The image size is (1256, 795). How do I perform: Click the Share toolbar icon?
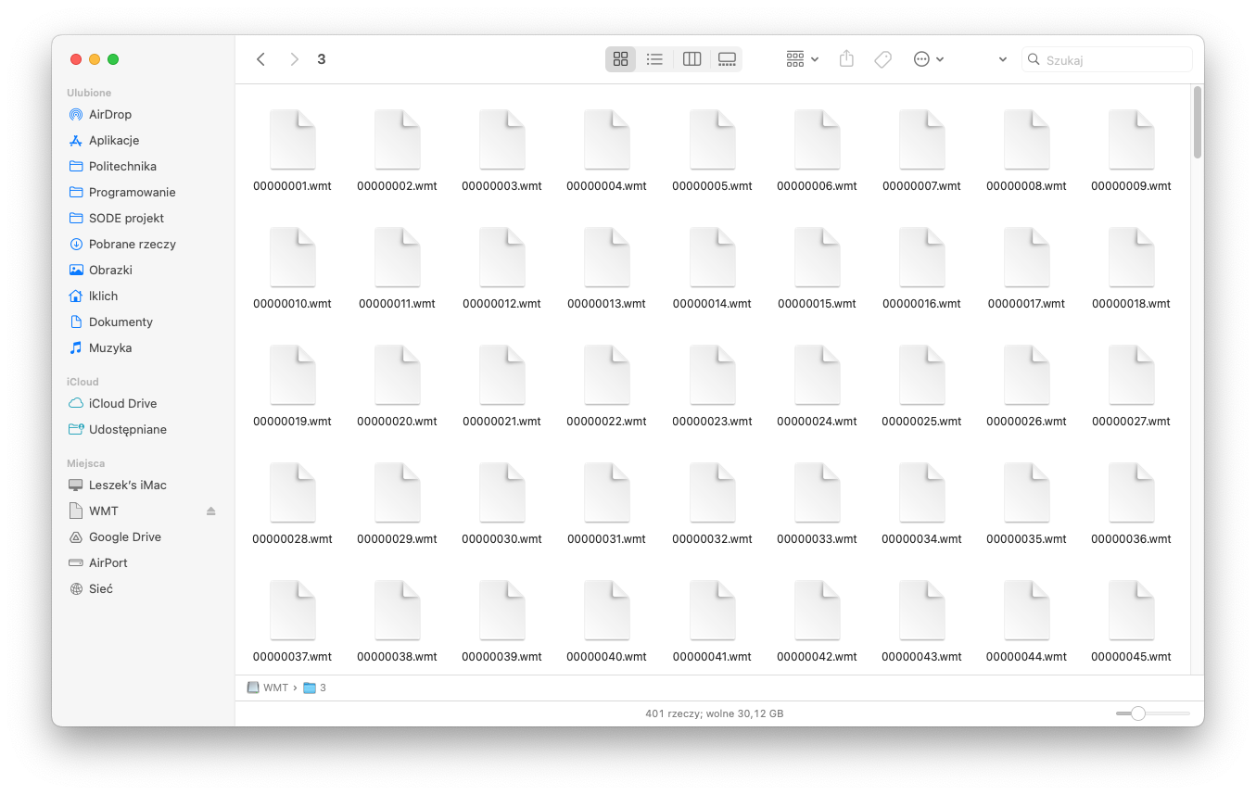pyautogui.click(x=846, y=59)
